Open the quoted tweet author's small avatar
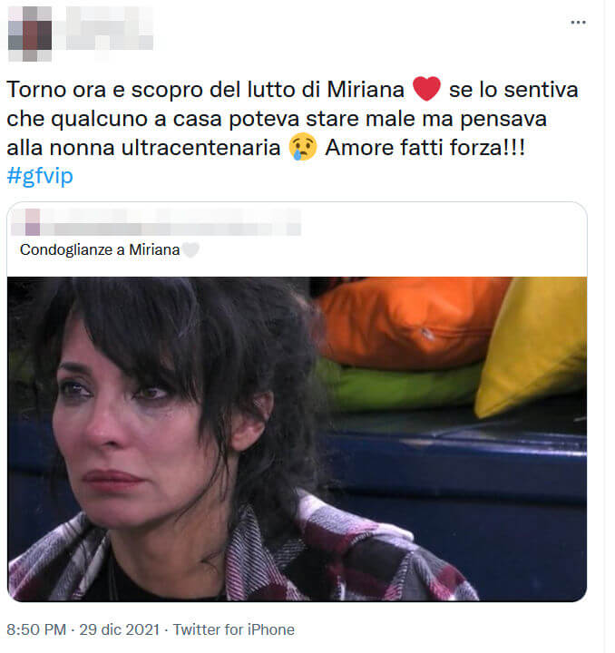 (x=33, y=222)
